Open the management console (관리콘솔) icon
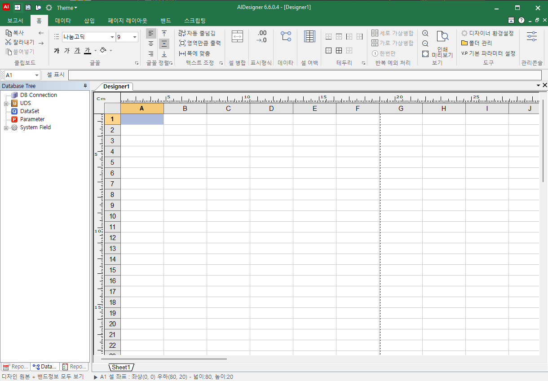The width and height of the screenshot is (548, 381). coord(532,37)
